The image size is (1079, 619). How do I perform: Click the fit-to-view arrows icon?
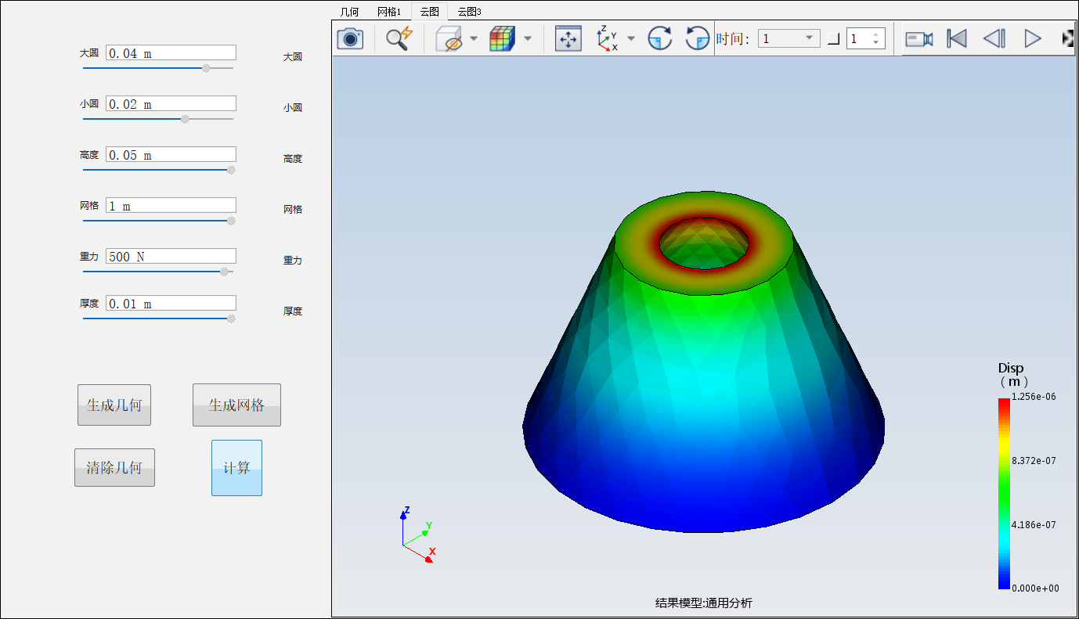tap(568, 38)
